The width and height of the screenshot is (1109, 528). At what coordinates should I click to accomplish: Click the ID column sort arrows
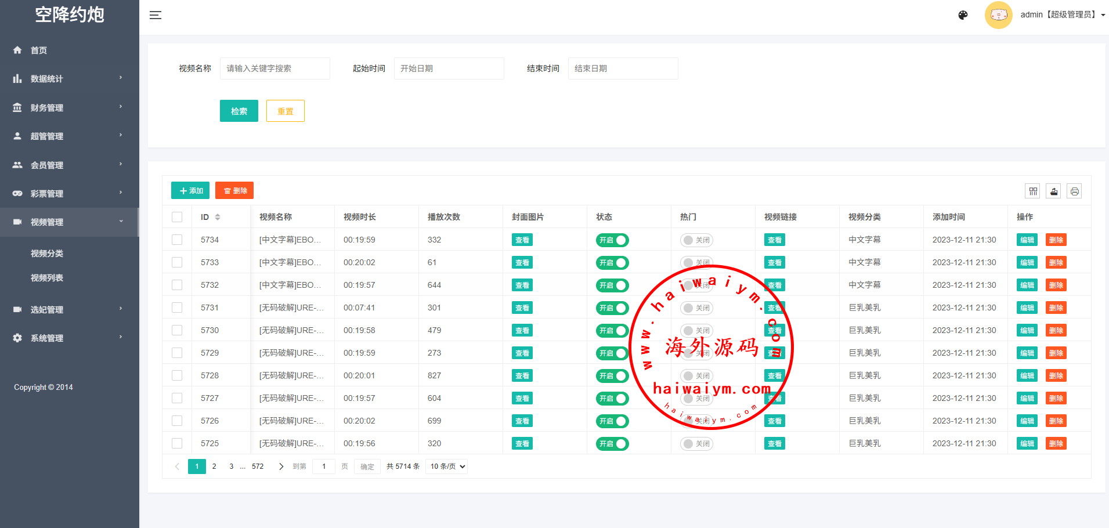tap(218, 217)
